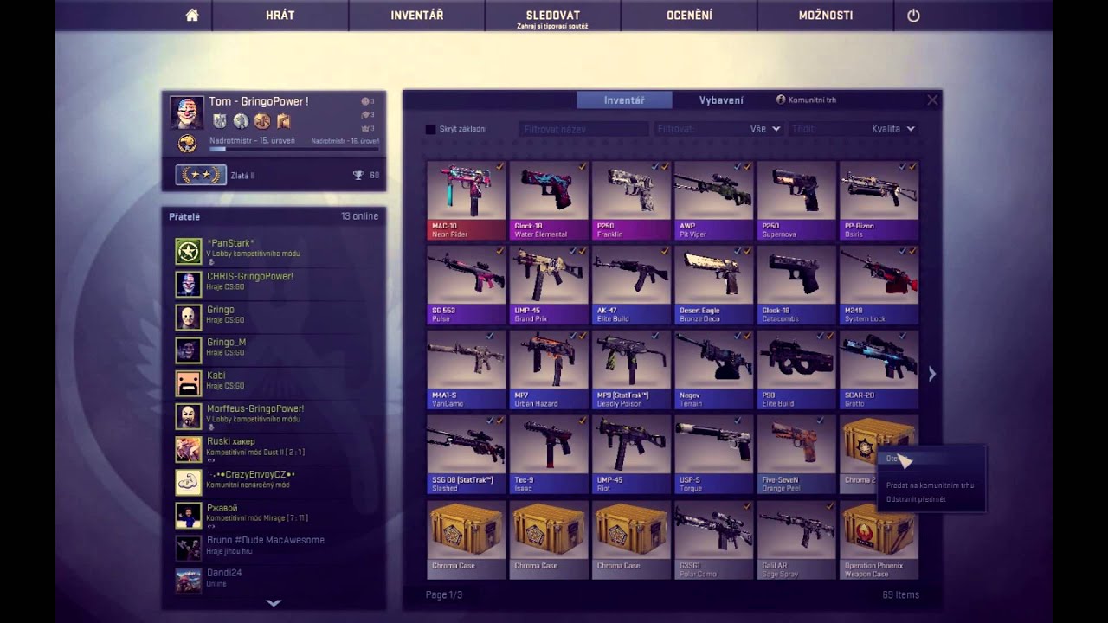
Task: Open Ржавой friend avatar
Action: [189, 516]
